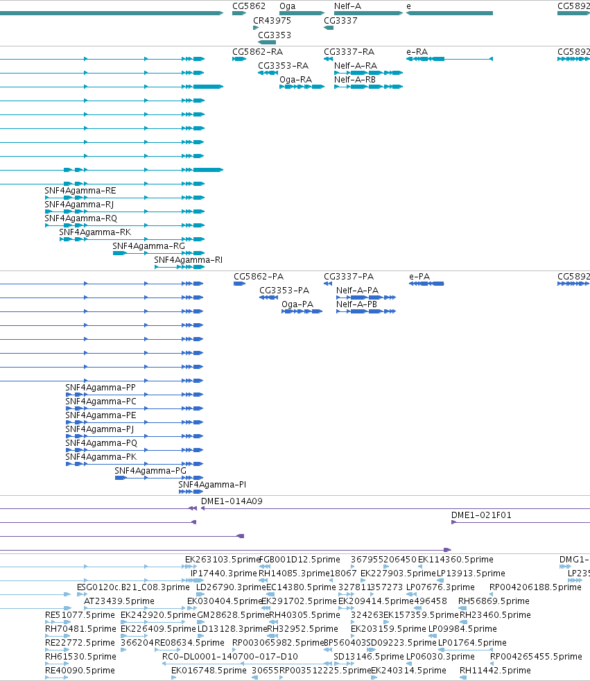Click the Oga-PA protein label
This screenshot has width=590, height=681.
297,304
